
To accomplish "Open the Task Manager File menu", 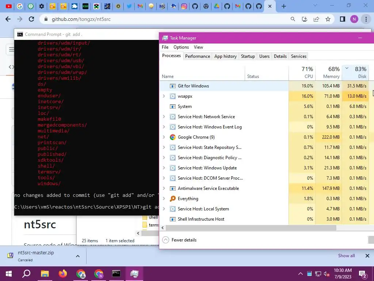I will (x=165, y=47).
